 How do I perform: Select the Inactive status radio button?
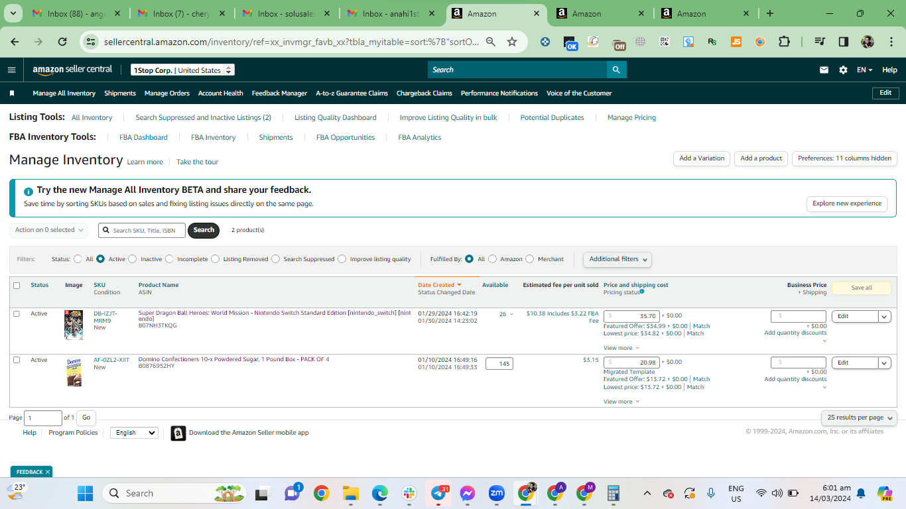tap(133, 259)
